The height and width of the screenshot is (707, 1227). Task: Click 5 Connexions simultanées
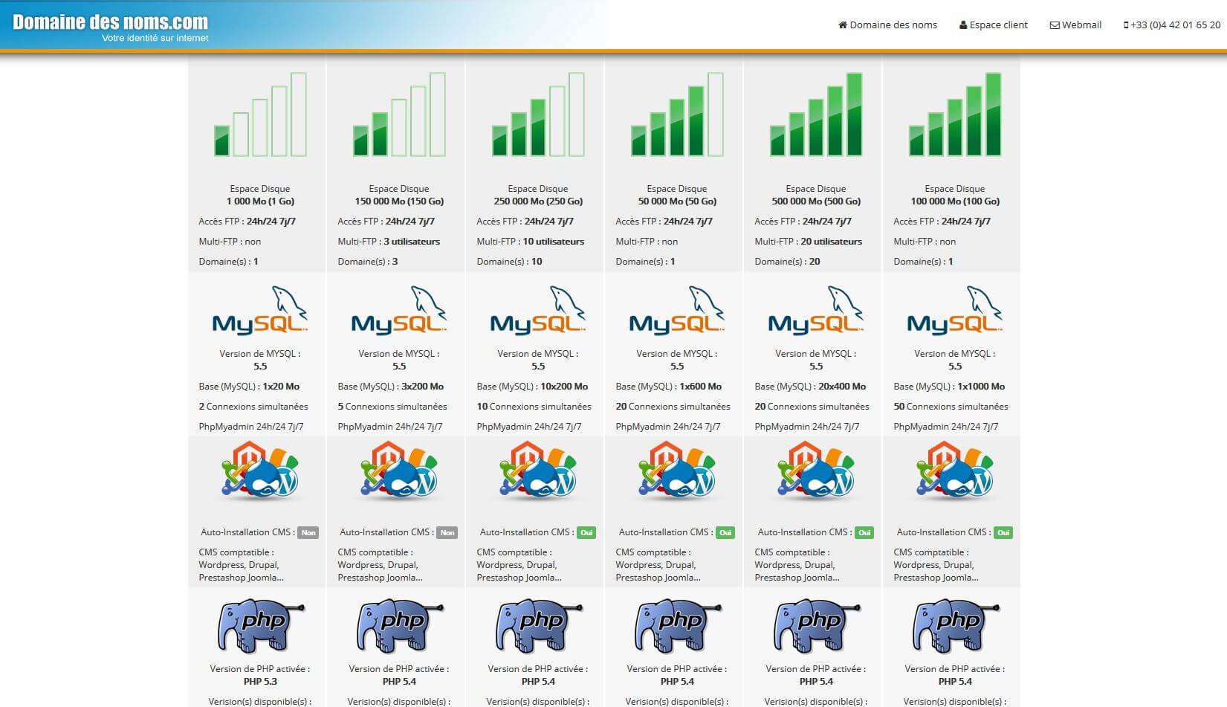392,407
